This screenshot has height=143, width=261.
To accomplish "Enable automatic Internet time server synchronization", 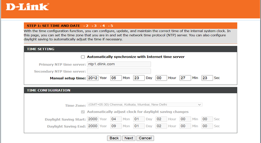I will pos(83,57).
